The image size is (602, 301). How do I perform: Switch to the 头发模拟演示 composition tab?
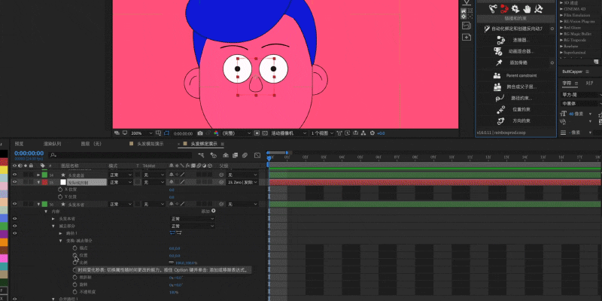pyautogui.click(x=150, y=144)
